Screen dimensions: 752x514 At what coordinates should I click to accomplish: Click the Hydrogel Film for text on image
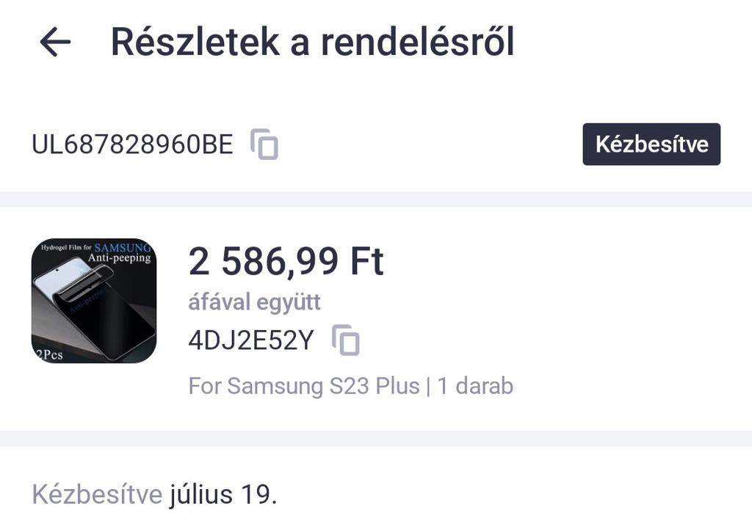click(65, 248)
